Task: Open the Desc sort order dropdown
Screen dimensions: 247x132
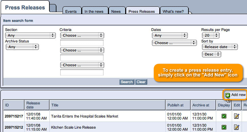Action: point(211,54)
